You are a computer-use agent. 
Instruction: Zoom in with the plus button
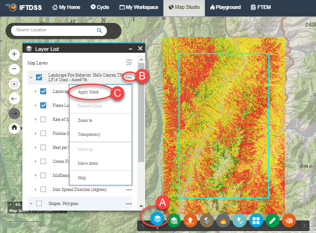[14, 54]
